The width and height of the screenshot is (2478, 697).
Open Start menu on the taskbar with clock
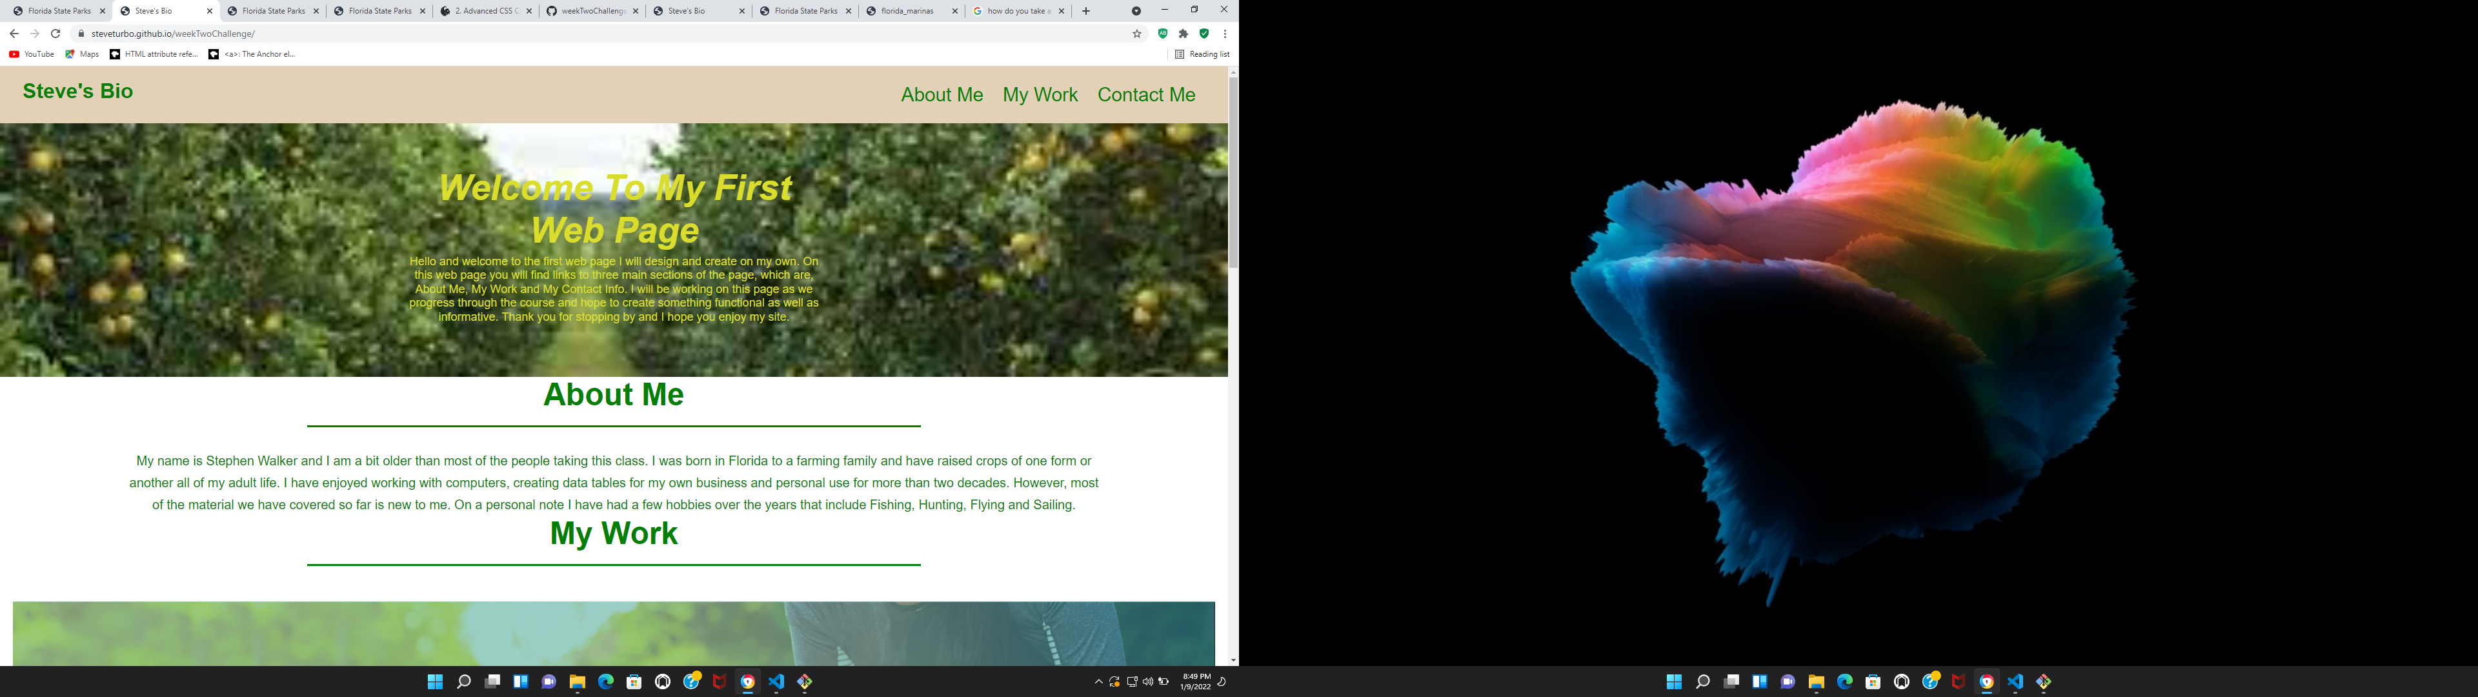tap(435, 682)
